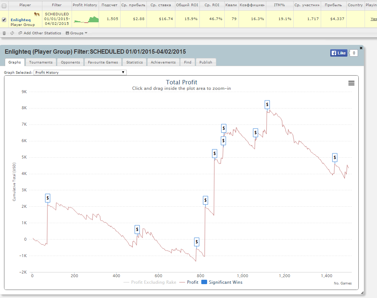Sort by the Country column header
Viewport: 377px width, 298px height.
(355, 5)
